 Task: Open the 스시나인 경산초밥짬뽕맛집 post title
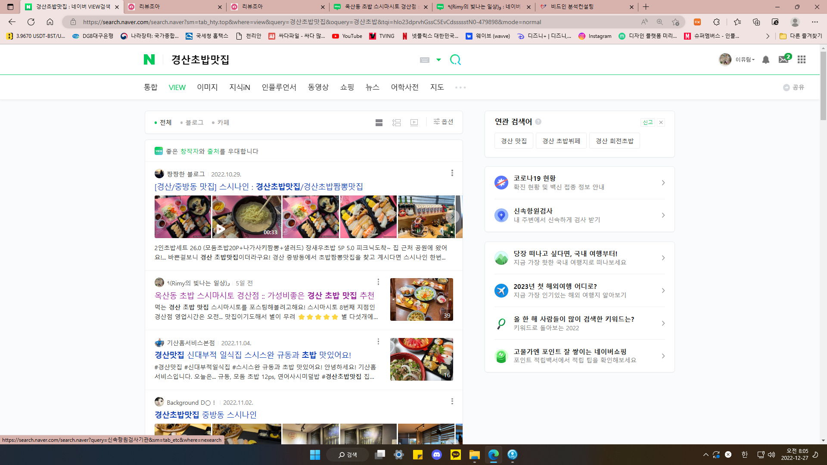tap(259, 187)
